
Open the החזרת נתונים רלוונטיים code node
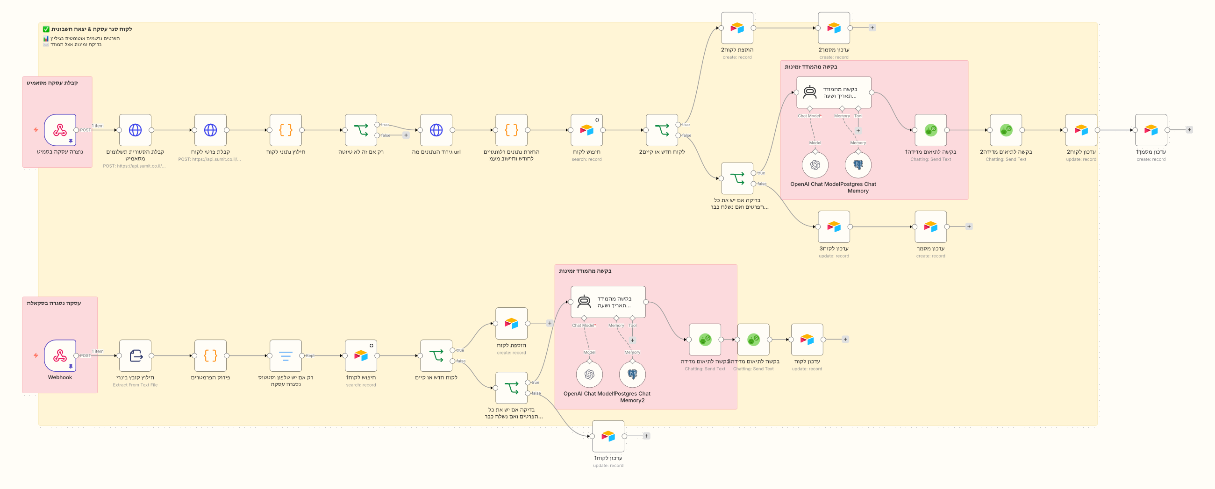point(511,130)
